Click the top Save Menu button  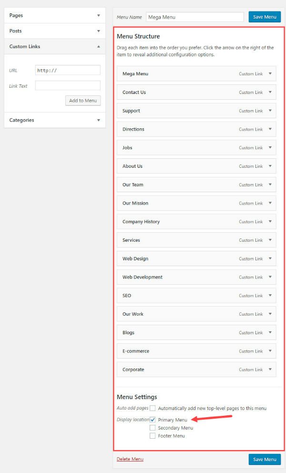(x=265, y=16)
